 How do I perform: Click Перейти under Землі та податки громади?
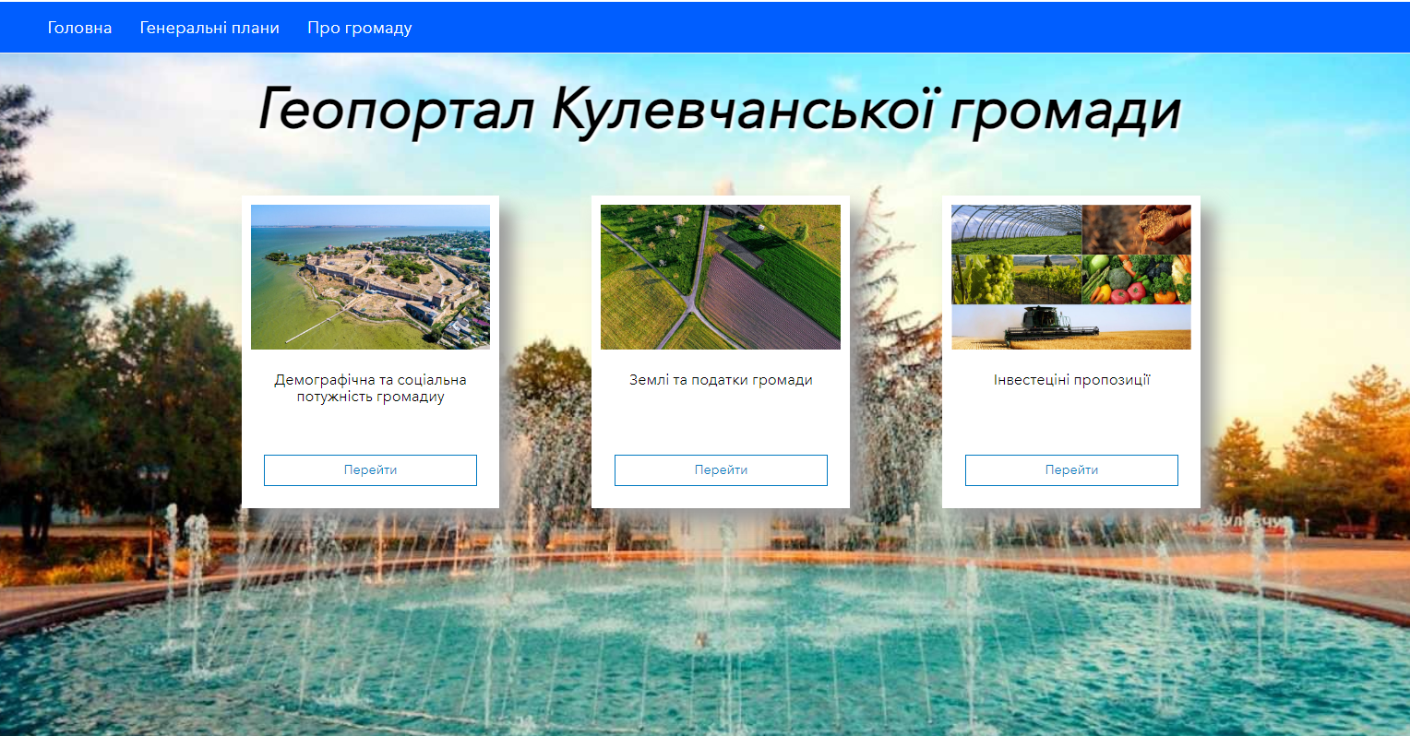click(721, 469)
